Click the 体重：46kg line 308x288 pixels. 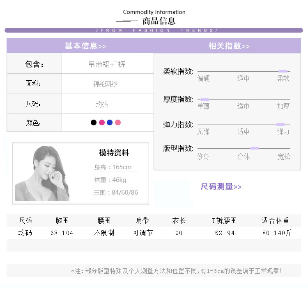[x=110, y=180]
